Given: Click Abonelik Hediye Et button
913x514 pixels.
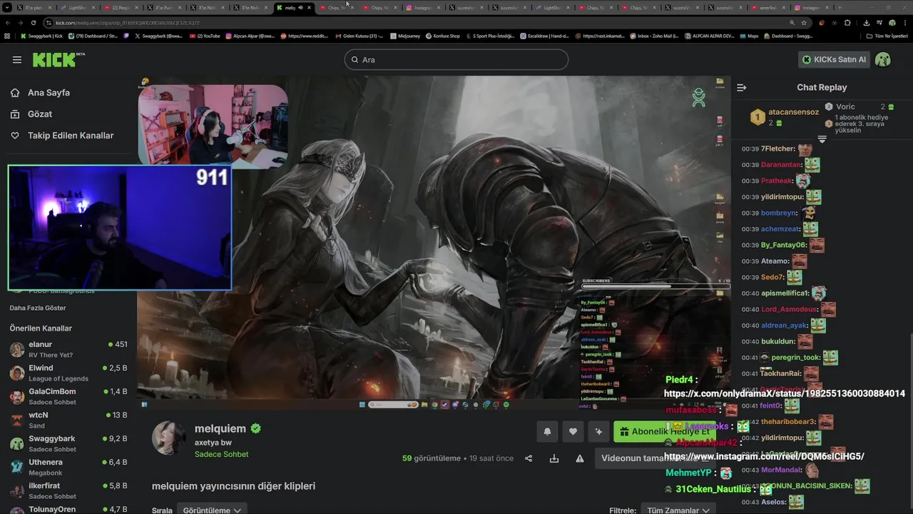Looking at the screenshot, I should pyautogui.click(x=665, y=431).
